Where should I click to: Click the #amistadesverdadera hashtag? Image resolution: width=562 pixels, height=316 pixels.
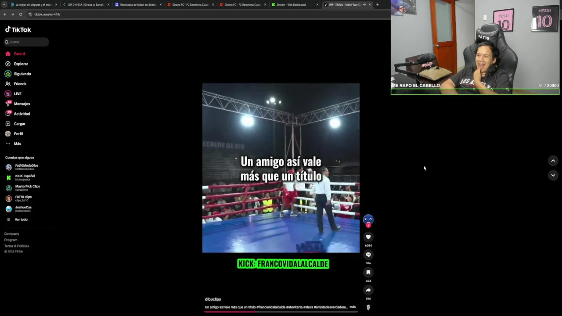(x=331, y=307)
